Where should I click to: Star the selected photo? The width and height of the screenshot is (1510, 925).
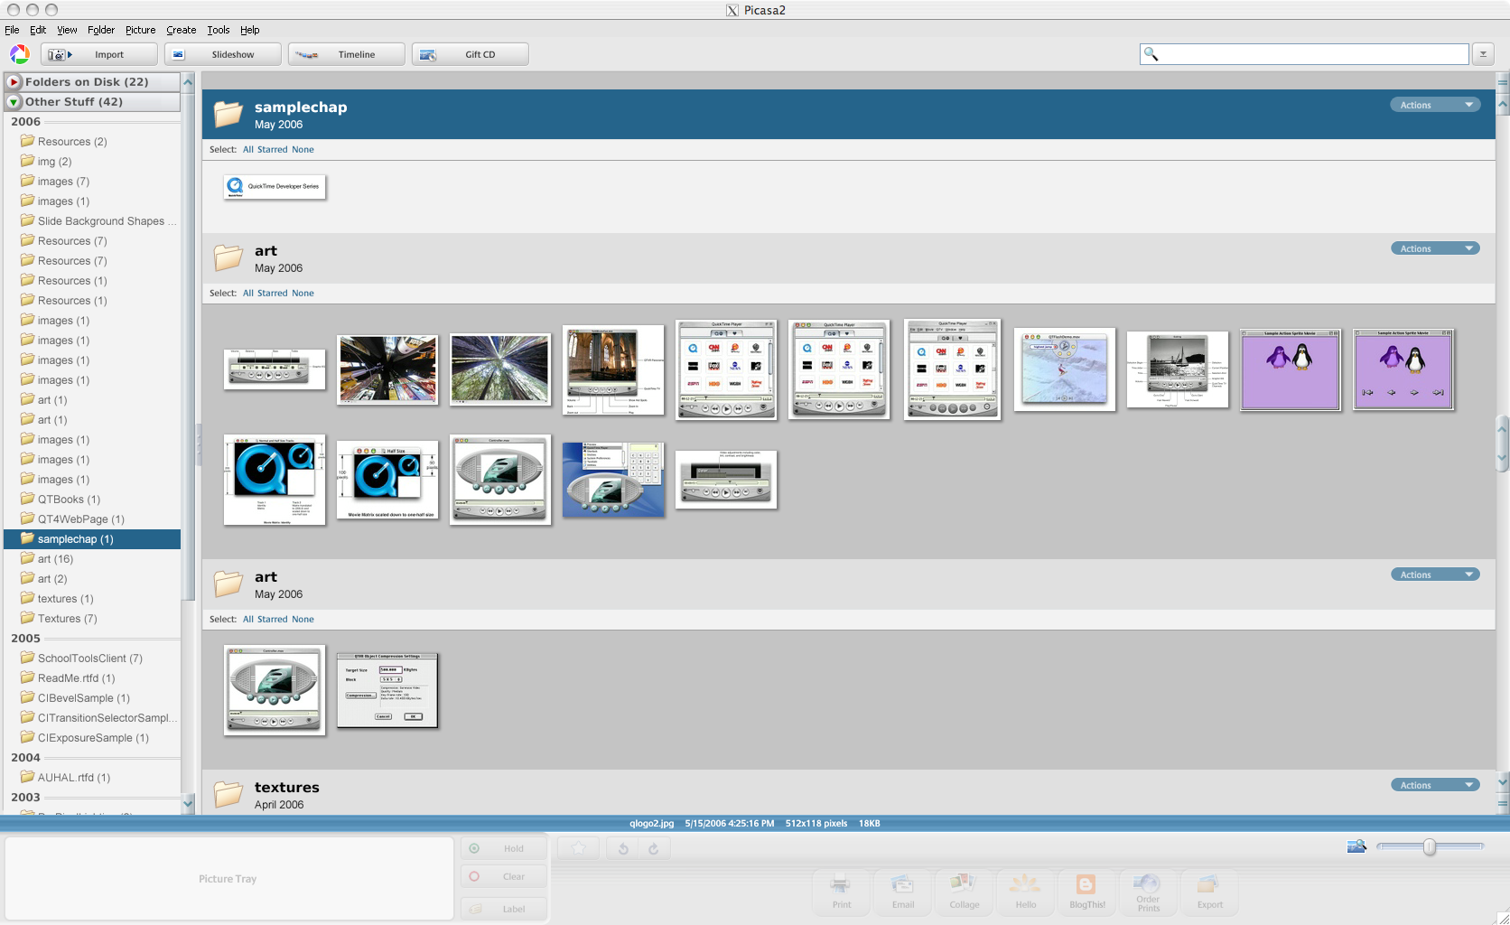point(578,847)
